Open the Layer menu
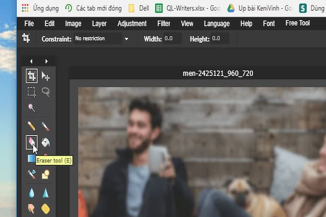This screenshot has height=217, width=326. click(99, 24)
